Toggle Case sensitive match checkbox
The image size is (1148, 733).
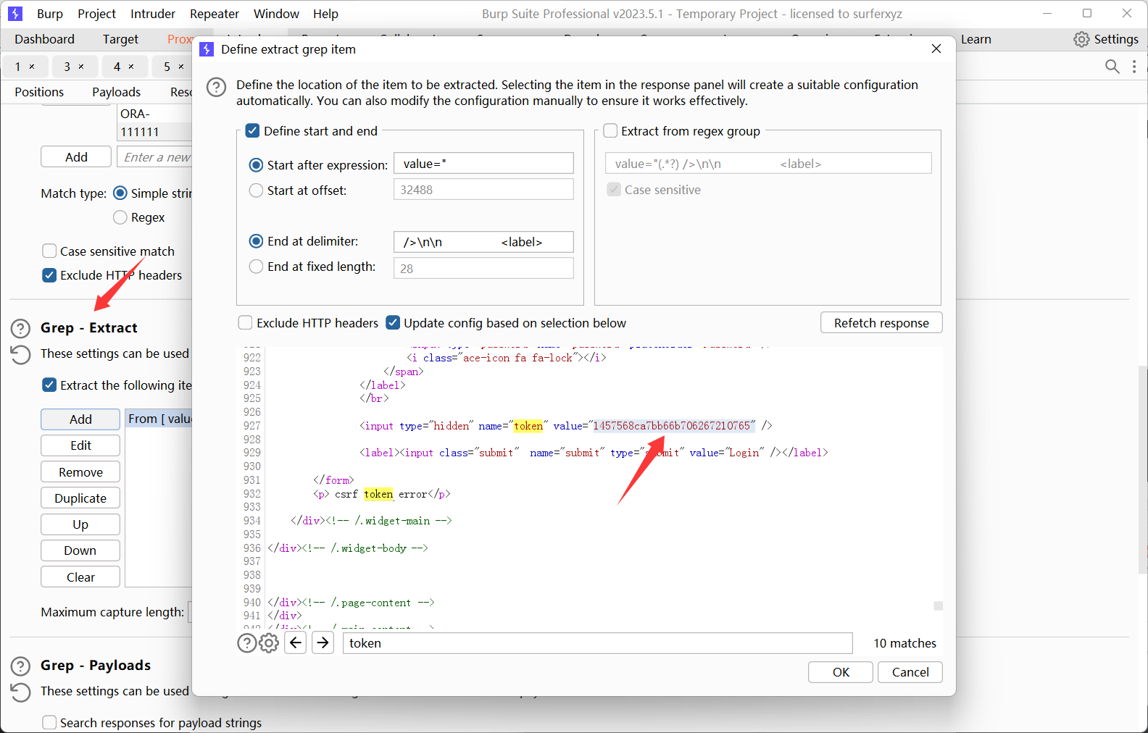(49, 251)
